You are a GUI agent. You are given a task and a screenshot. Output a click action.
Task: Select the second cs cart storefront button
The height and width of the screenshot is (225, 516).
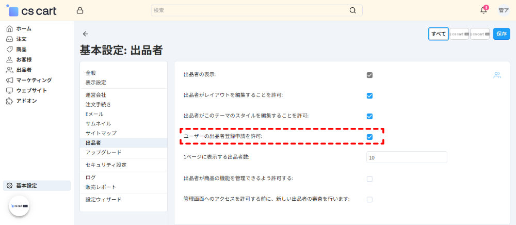[480, 34]
